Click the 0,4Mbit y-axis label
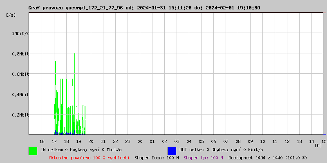This screenshot has width=327, height=163. (20, 95)
